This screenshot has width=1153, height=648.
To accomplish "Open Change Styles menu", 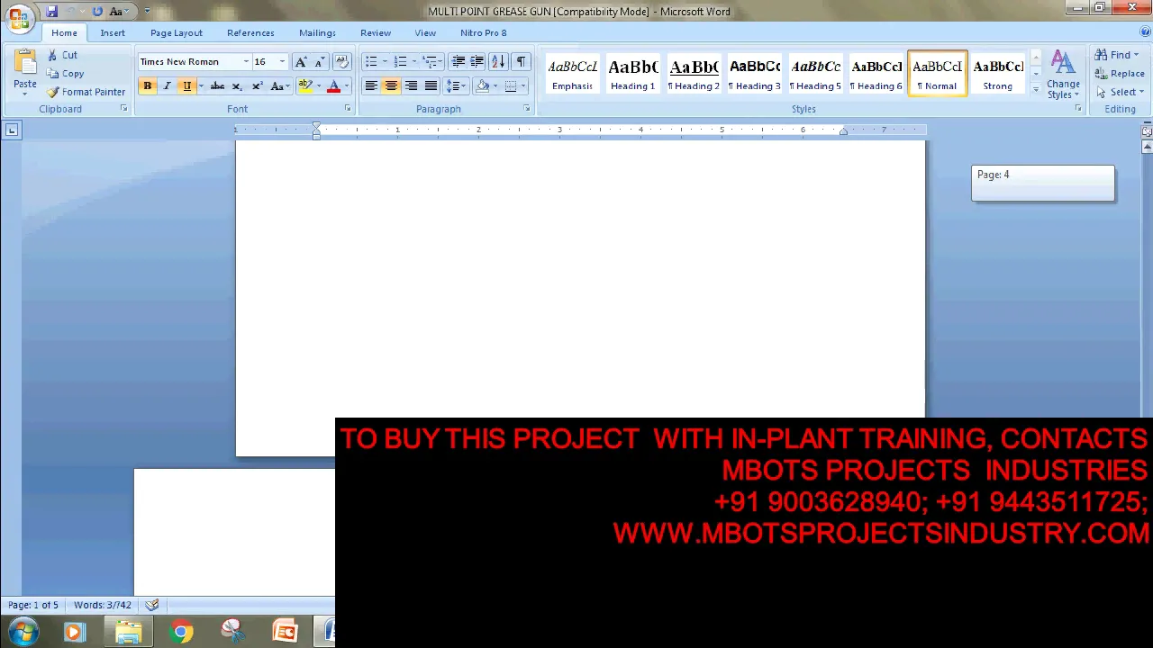I will (x=1063, y=75).
